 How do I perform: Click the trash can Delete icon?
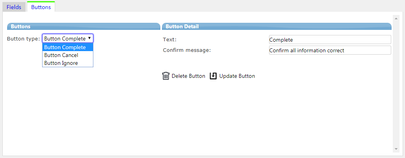click(165, 76)
